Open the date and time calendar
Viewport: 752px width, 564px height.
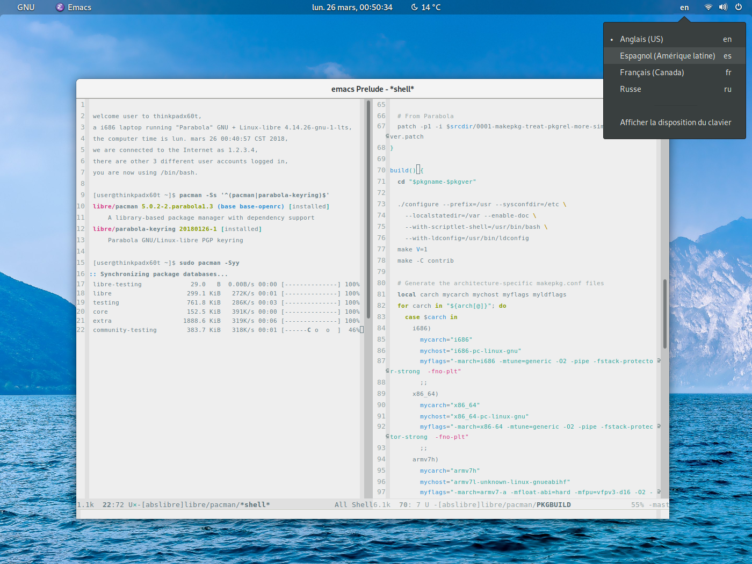352,8
